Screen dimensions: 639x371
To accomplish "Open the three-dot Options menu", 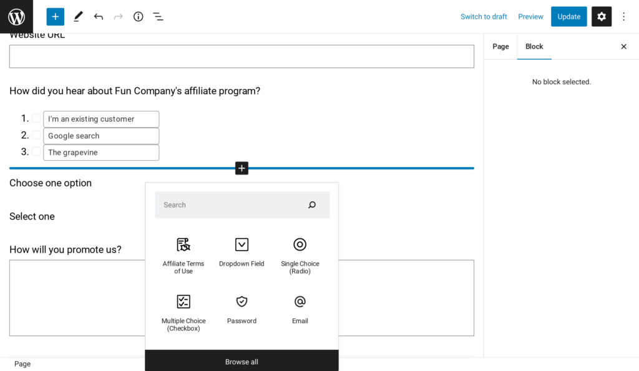I will (x=623, y=17).
